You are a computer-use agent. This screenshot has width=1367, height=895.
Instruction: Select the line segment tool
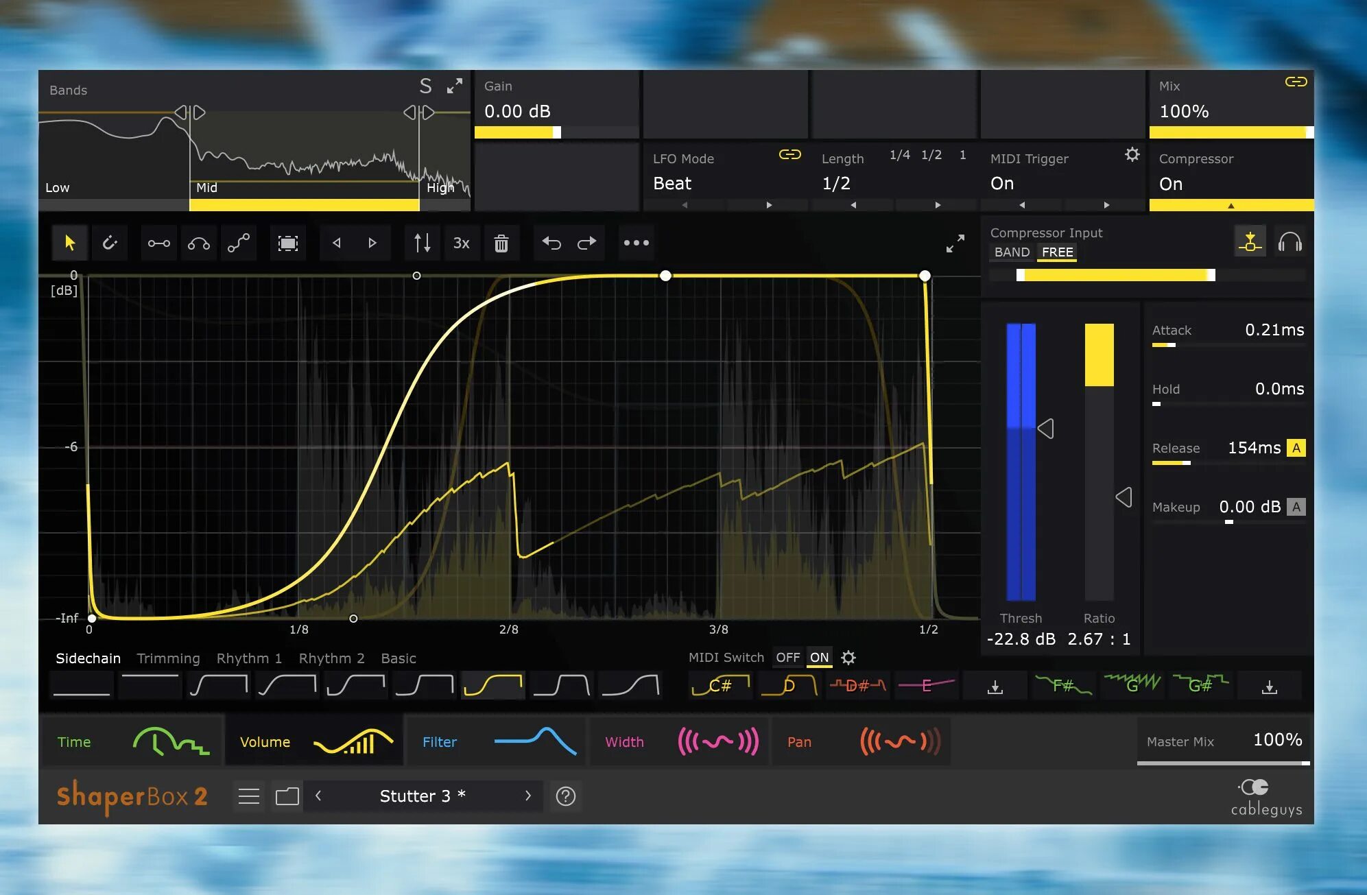pyautogui.click(x=157, y=243)
